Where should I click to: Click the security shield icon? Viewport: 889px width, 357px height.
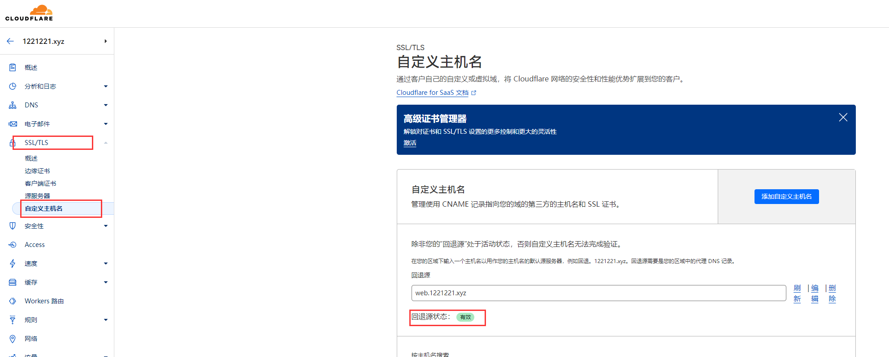(x=13, y=226)
